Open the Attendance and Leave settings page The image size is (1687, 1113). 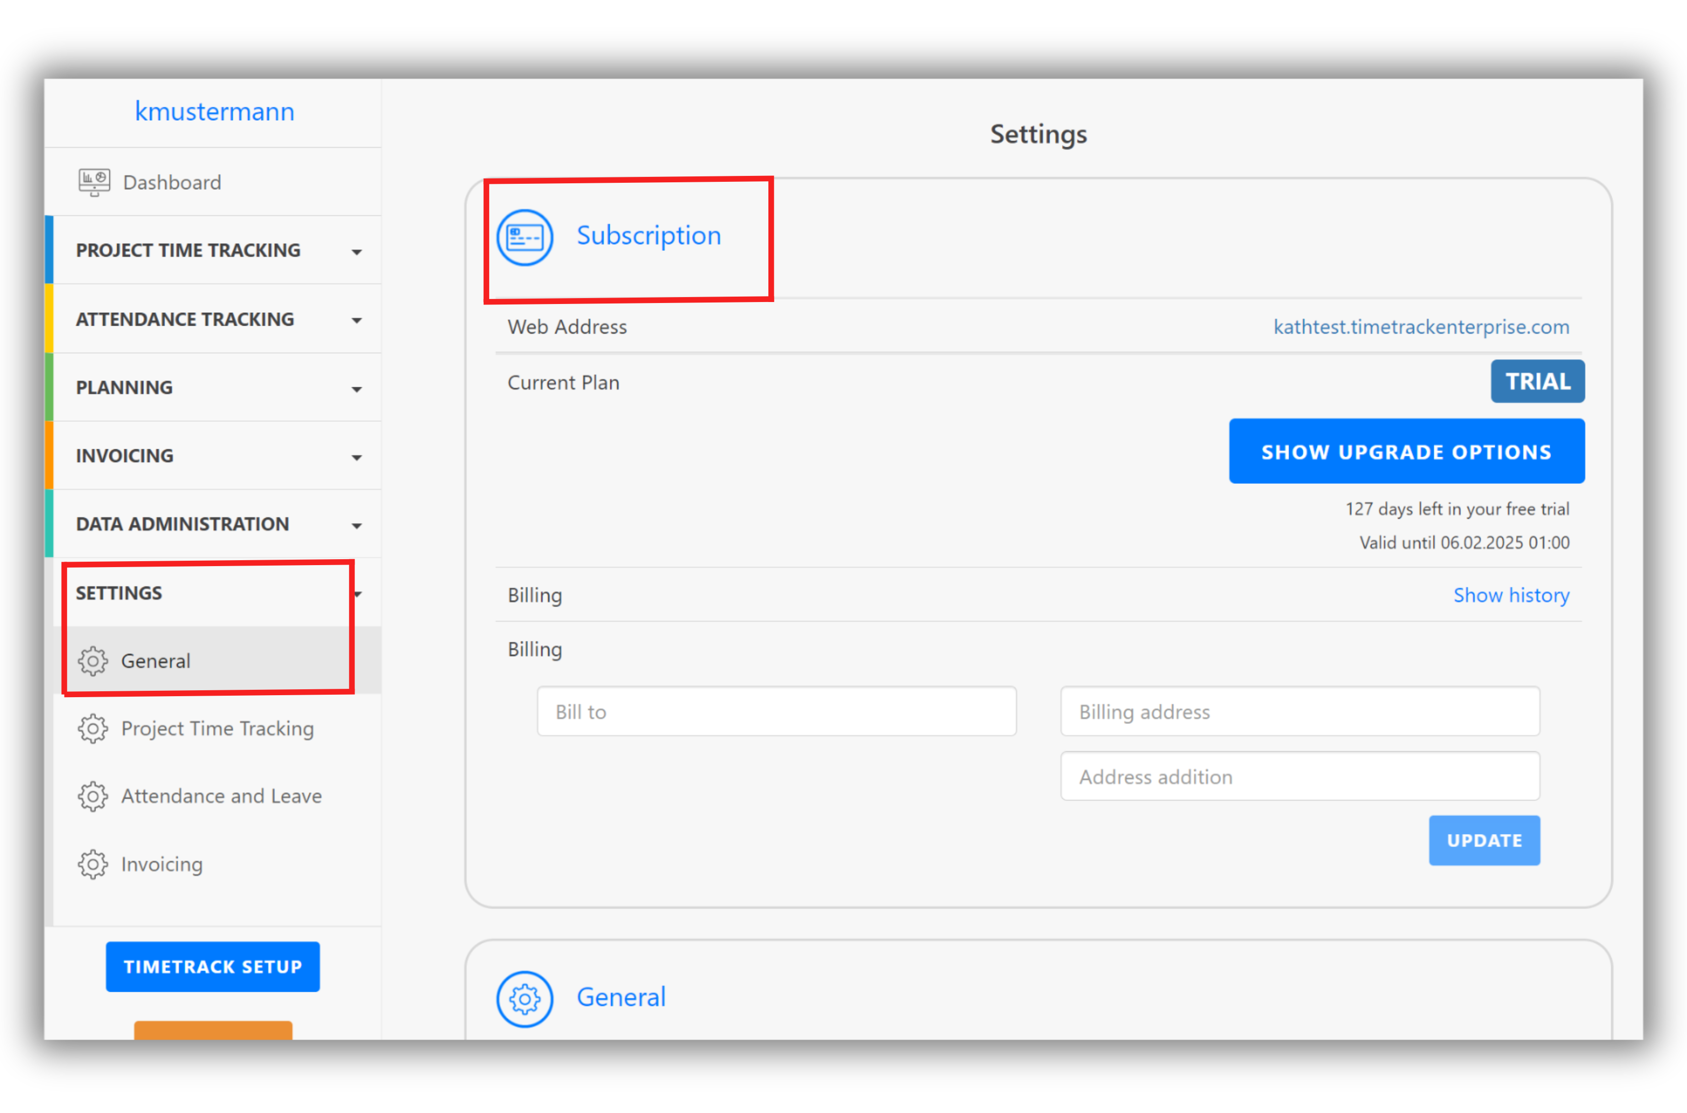221,796
